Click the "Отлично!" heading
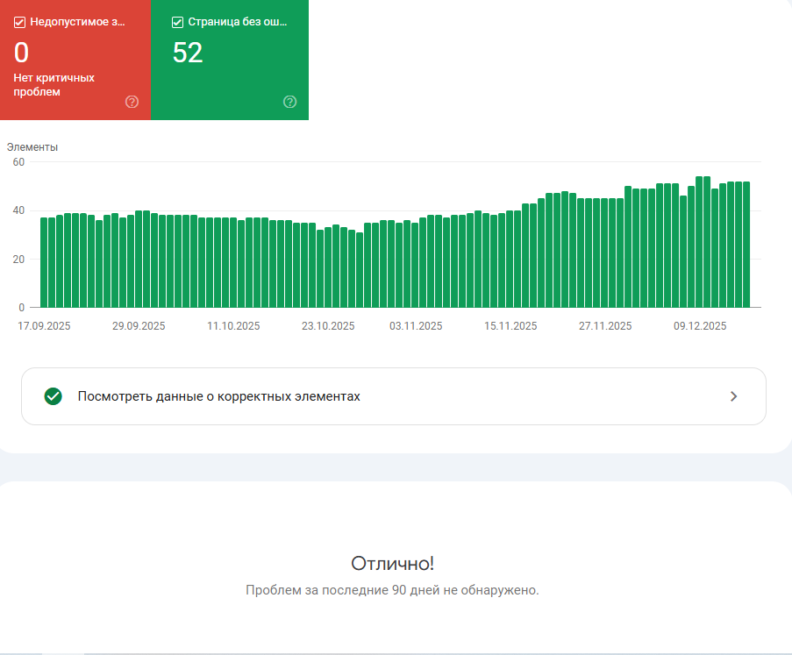This screenshot has height=655, width=792. [392, 564]
